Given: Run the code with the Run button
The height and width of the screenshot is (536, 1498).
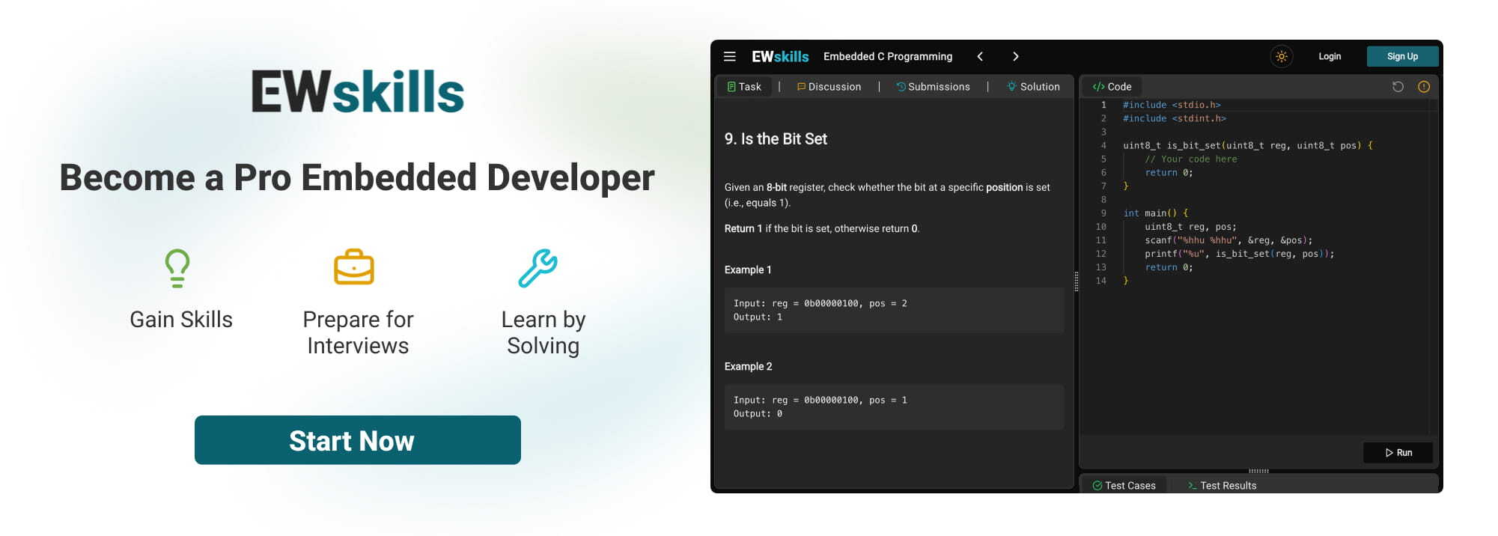Looking at the screenshot, I should 1398,453.
